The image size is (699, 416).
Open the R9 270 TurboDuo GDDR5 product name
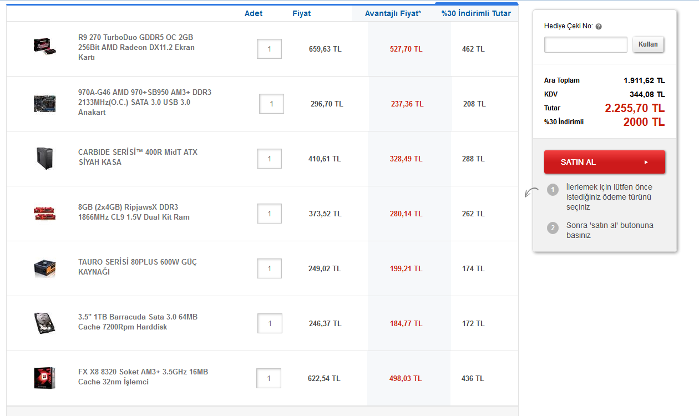[136, 47]
